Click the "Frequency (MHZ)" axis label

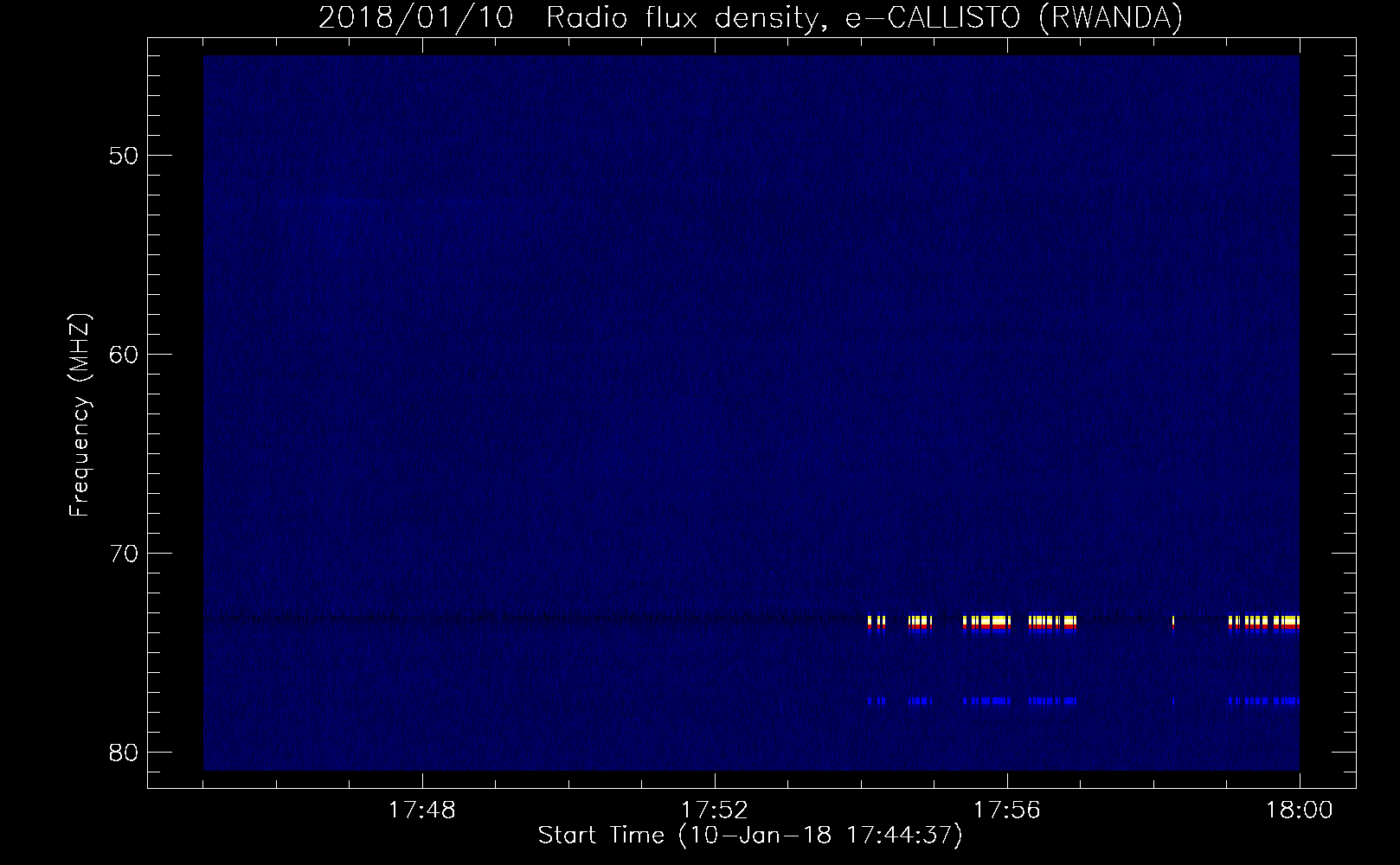(x=80, y=414)
